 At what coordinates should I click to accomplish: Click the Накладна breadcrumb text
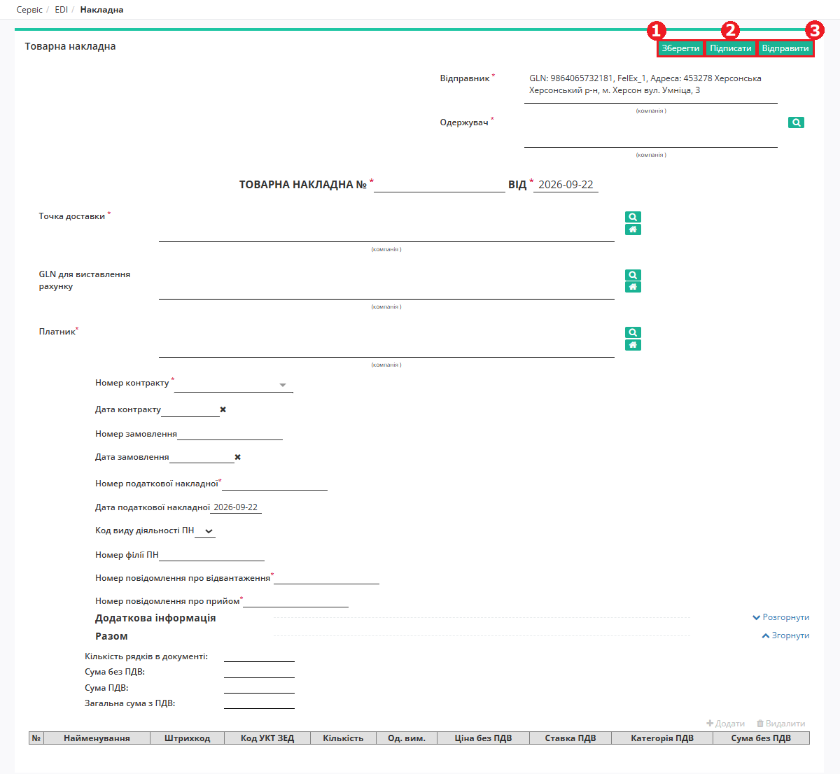[x=102, y=10]
